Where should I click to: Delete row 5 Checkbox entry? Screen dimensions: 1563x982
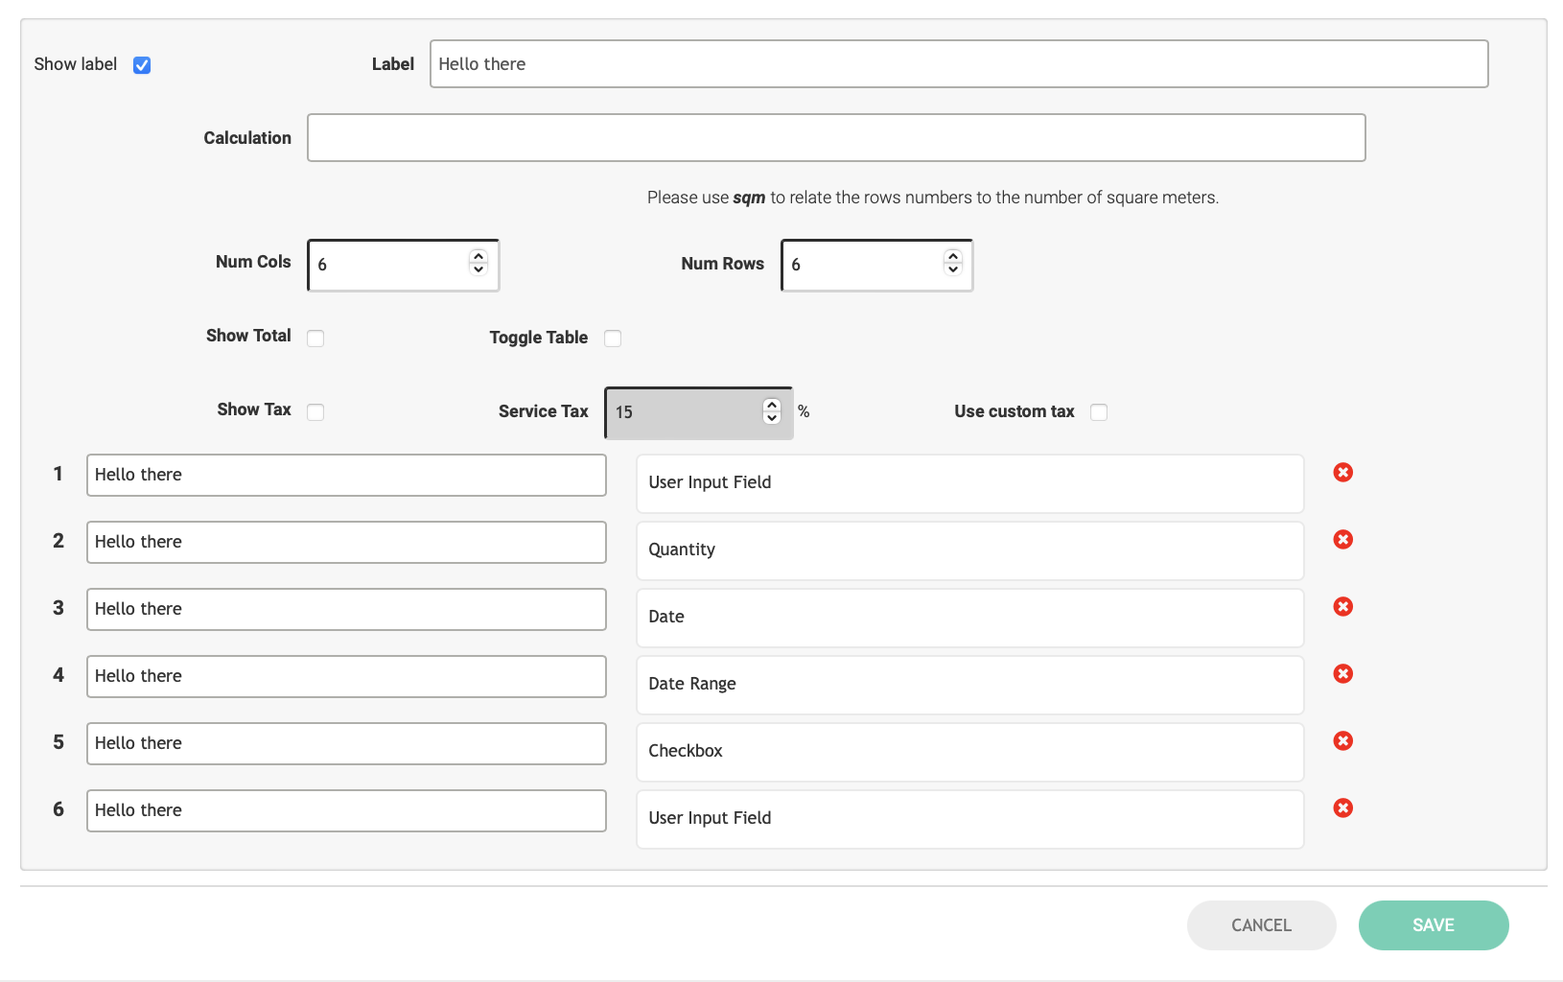coord(1342,741)
